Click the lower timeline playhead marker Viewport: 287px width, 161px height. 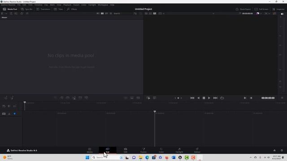tap(155, 111)
